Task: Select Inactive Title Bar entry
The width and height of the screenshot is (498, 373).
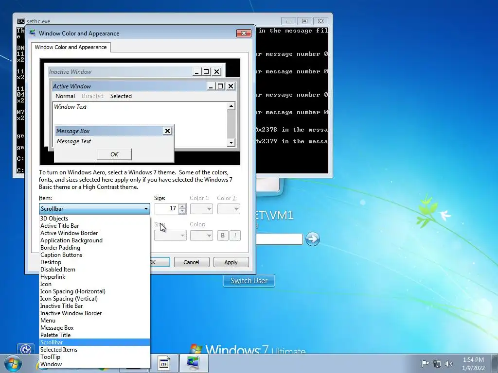Action: point(94,306)
